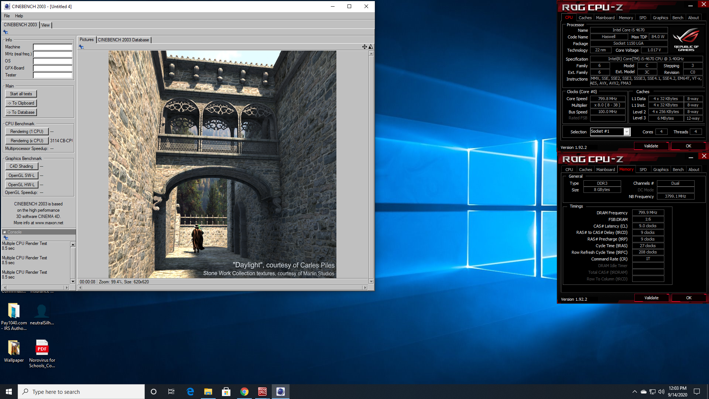
Task: Run the OpenGL HW-L test
Action: [x=21, y=185]
